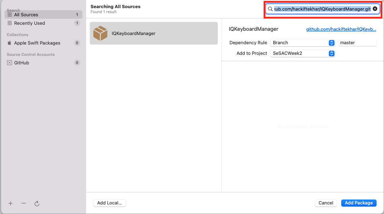
Task: Select Recently Used in sidebar
Action: coord(43,23)
